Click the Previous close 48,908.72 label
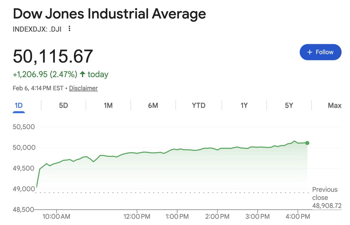The image size is (350, 225). tap(326, 198)
